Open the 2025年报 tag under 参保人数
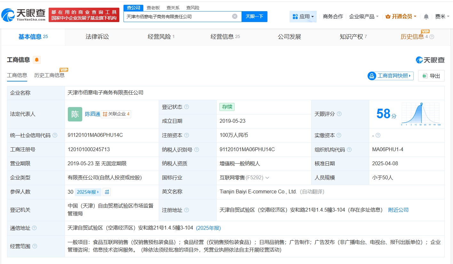Image resolution: width=453 pixels, height=264 pixels. [x=88, y=192]
